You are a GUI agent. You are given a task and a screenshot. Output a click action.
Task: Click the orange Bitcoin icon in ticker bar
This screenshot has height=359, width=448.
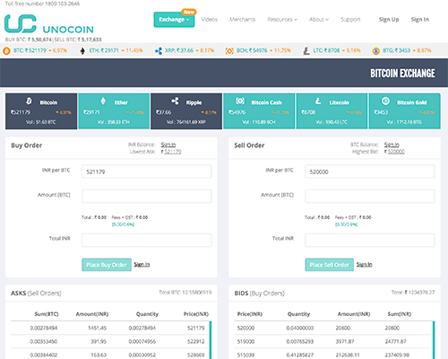[x=6, y=51]
